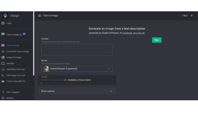Click the green Run button
The height and width of the screenshot is (113, 198).
[x=157, y=40]
